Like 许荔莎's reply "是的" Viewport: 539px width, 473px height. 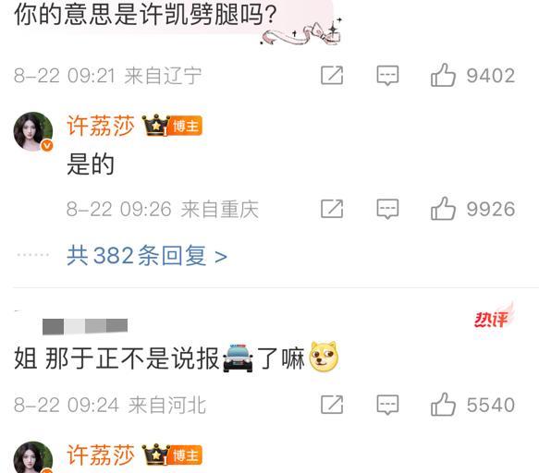click(443, 209)
